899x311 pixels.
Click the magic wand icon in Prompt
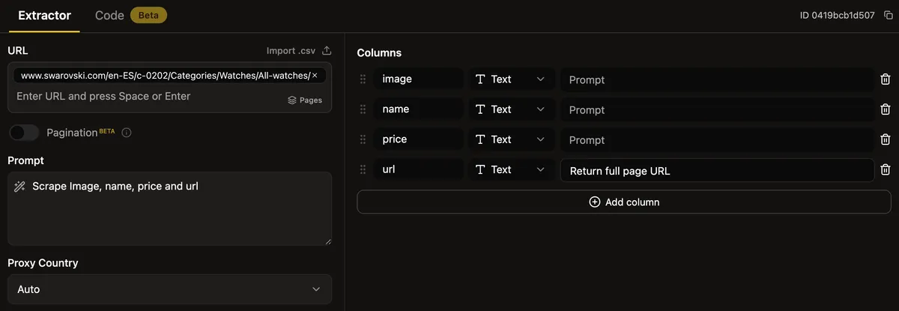pos(20,187)
